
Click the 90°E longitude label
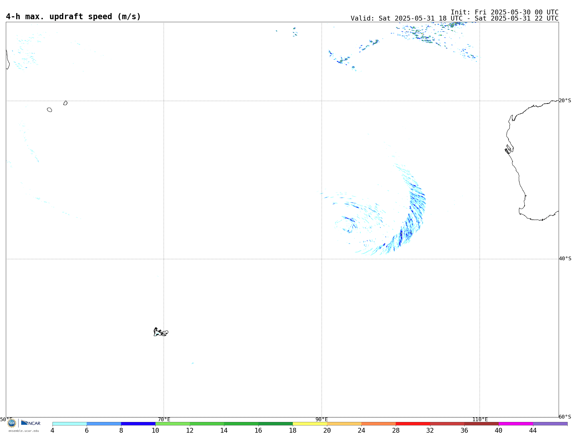[322, 420]
